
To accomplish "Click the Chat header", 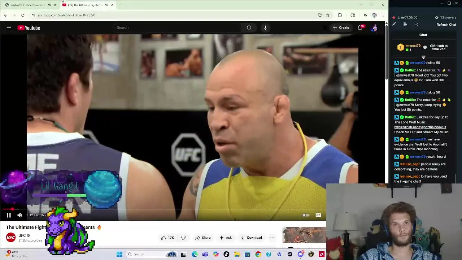I will [x=423, y=35].
